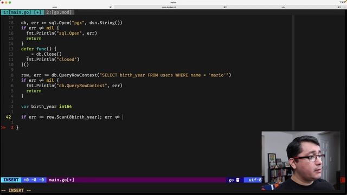Select the -sh terminal tab
The image size is (347, 195).
[x=283, y=7]
